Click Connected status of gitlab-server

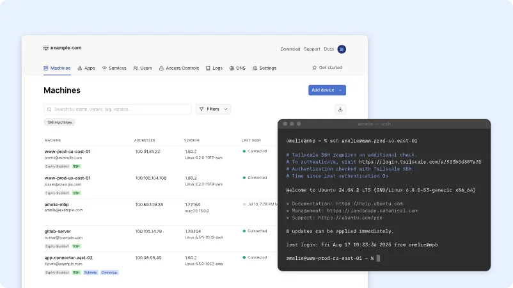click(x=255, y=231)
